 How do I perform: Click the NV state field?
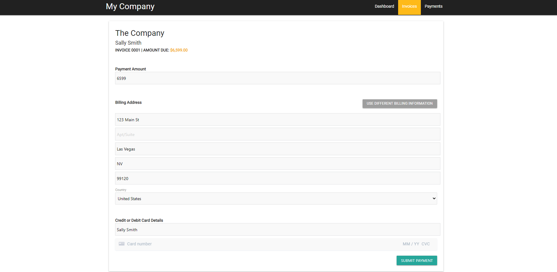point(277,164)
